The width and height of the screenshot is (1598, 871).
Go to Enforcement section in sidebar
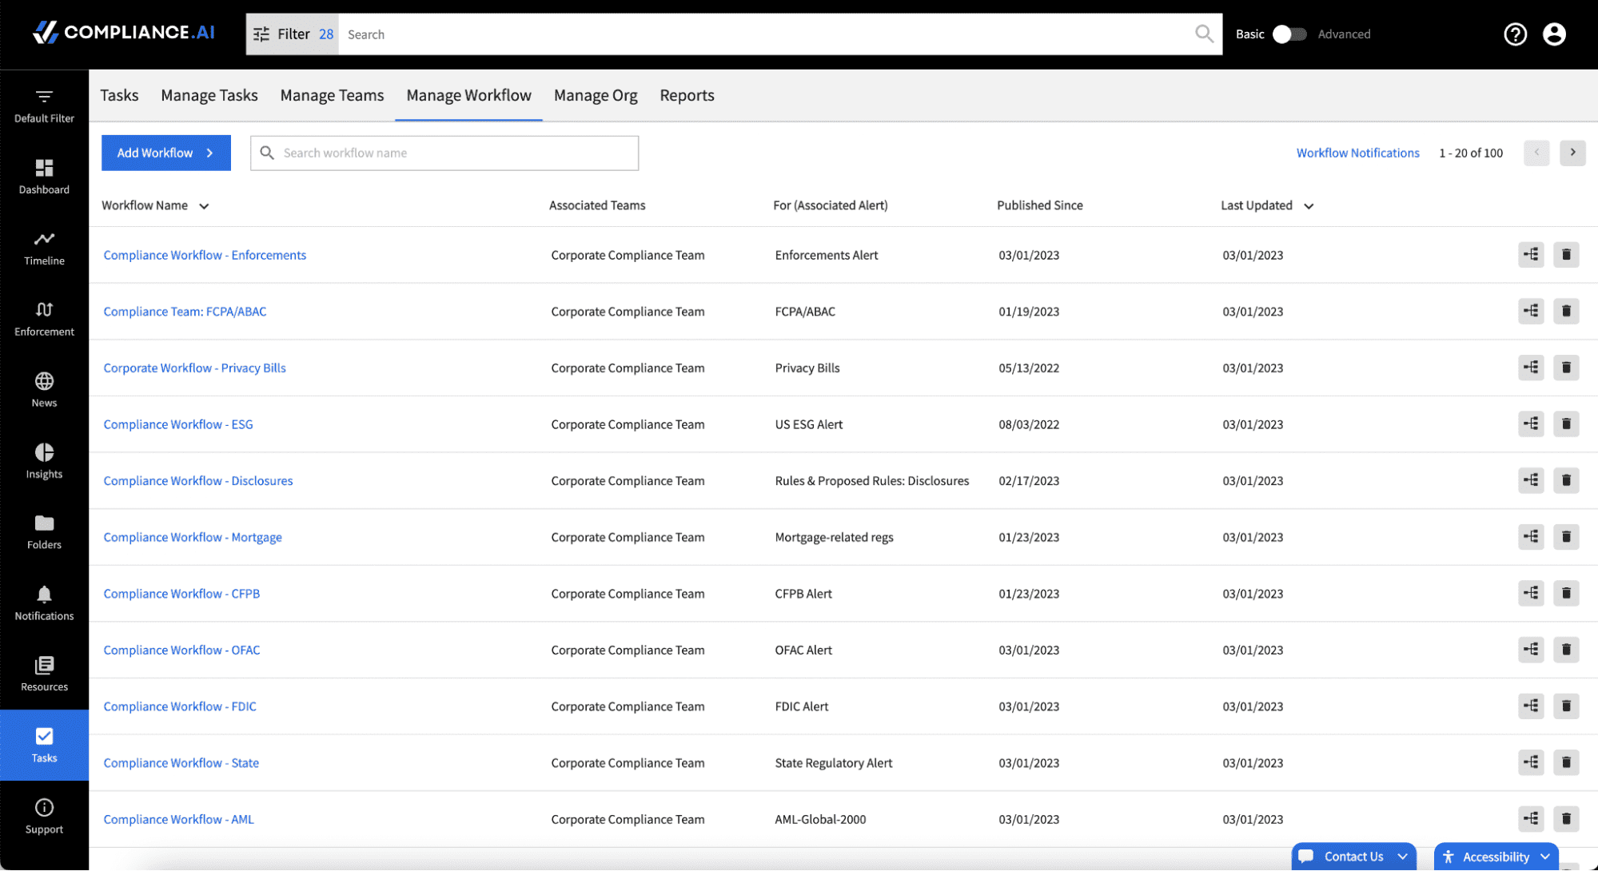44,319
